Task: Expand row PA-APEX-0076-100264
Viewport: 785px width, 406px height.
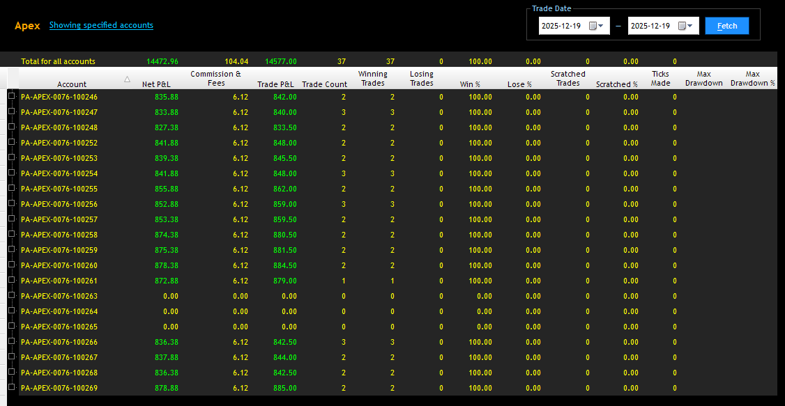Action: click(11, 311)
